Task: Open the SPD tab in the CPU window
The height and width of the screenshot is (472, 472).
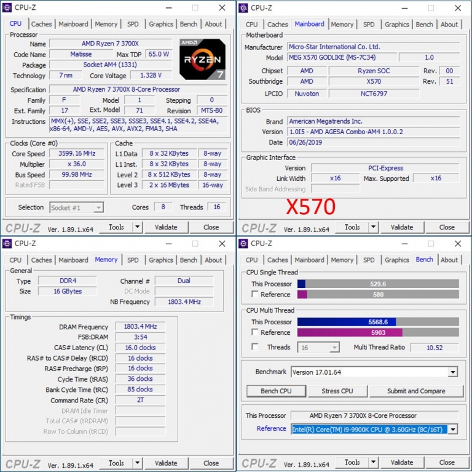Action: click(x=133, y=24)
